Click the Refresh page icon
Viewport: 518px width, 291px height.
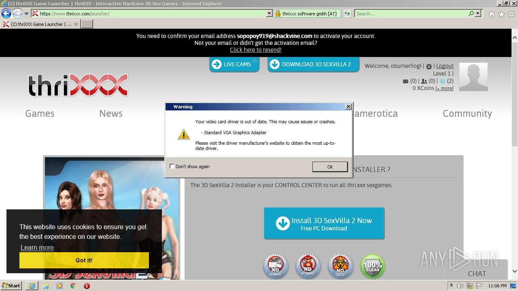click(347, 14)
